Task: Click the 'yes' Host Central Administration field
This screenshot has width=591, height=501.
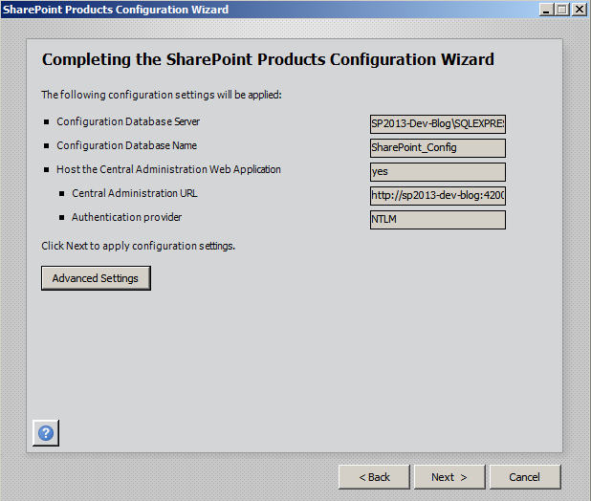Action: (x=438, y=172)
